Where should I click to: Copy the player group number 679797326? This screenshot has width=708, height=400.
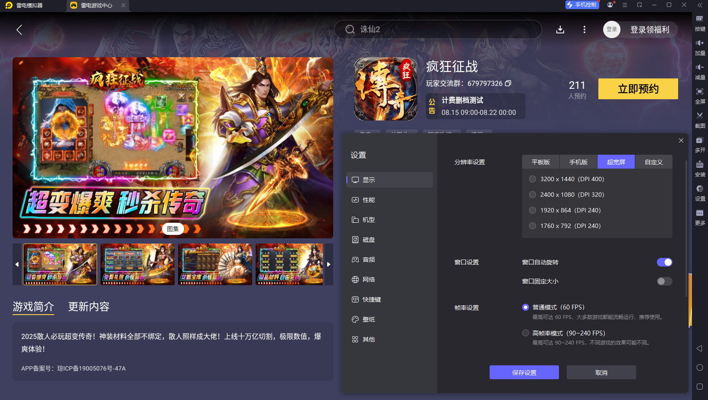pyautogui.click(x=508, y=83)
